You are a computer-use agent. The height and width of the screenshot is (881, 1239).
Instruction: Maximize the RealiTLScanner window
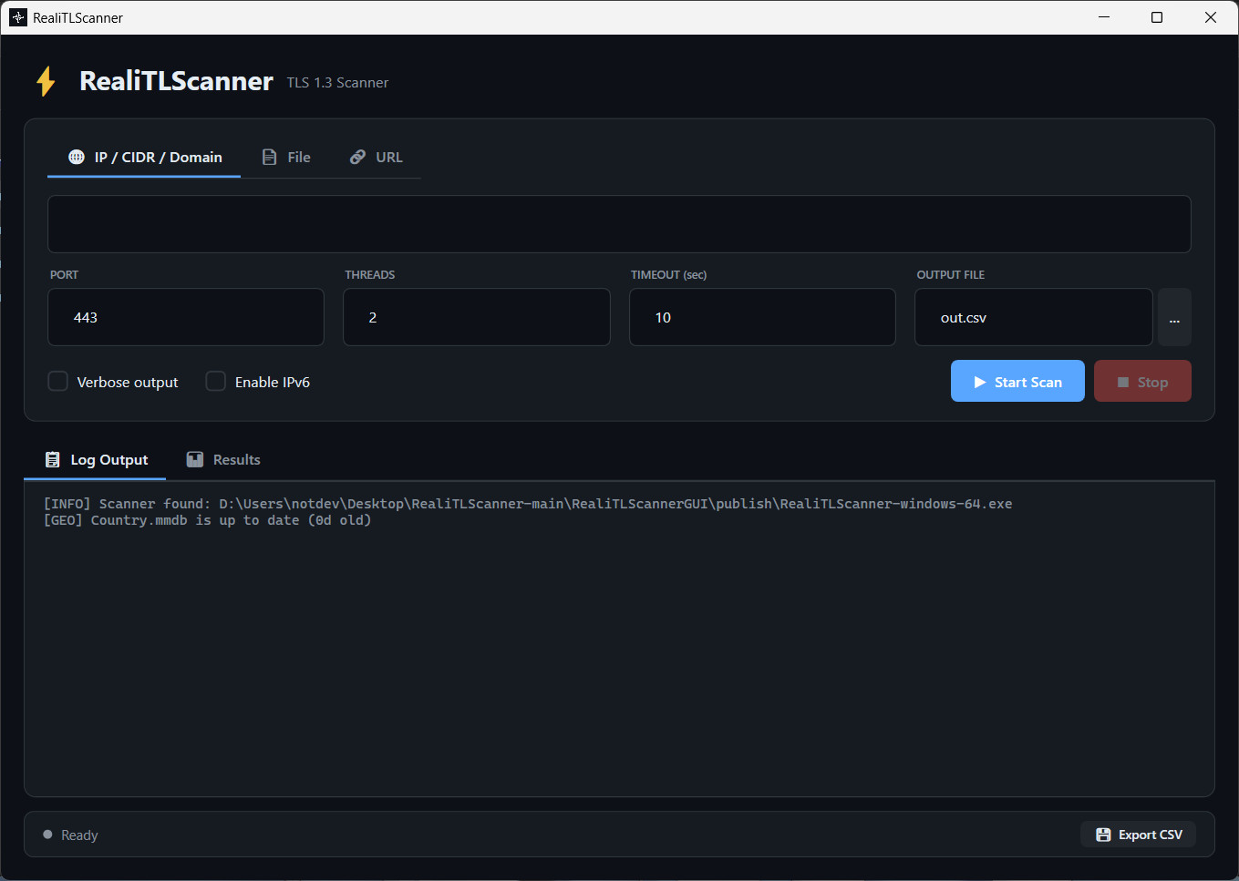pos(1157,17)
